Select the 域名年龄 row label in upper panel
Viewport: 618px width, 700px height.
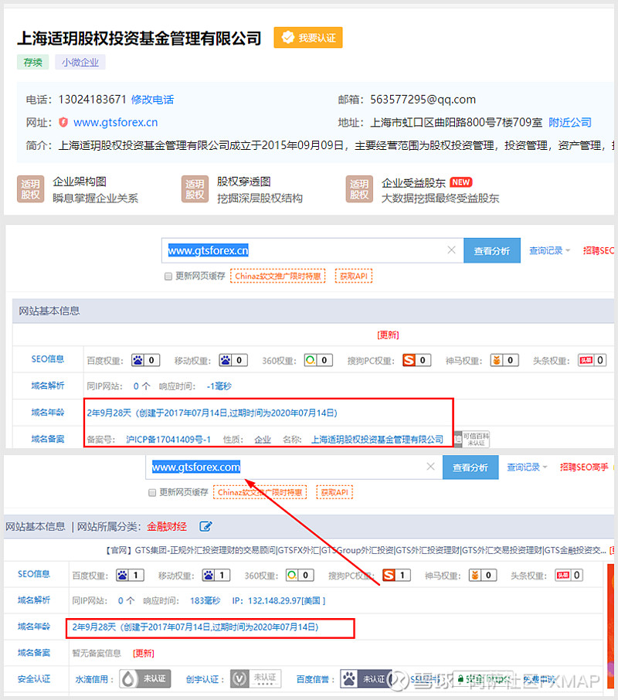[48, 413]
